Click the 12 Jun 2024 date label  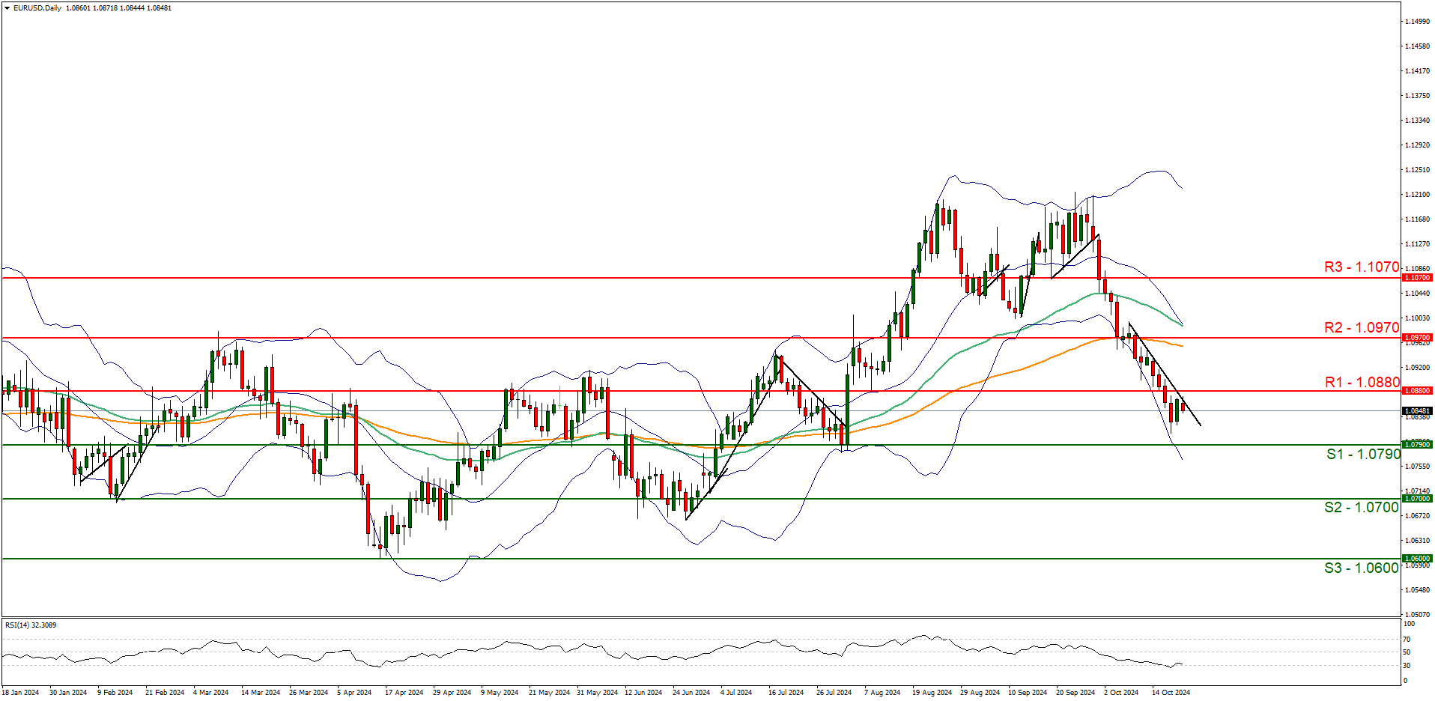coord(643,693)
